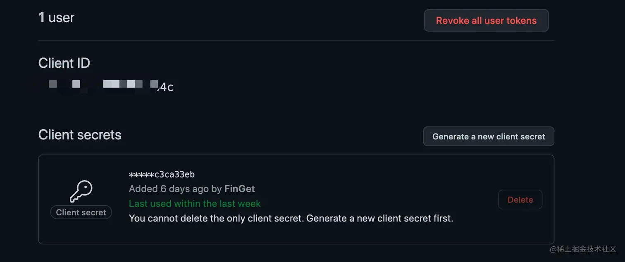Viewport: 625px width, 262px height.
Task: Click the "Added 6 days ago" timestamp
Action: coord(169,189)
